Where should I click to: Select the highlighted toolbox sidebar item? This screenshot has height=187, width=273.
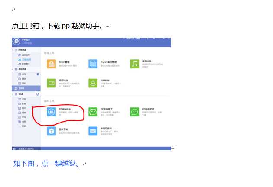click(26, 88)
